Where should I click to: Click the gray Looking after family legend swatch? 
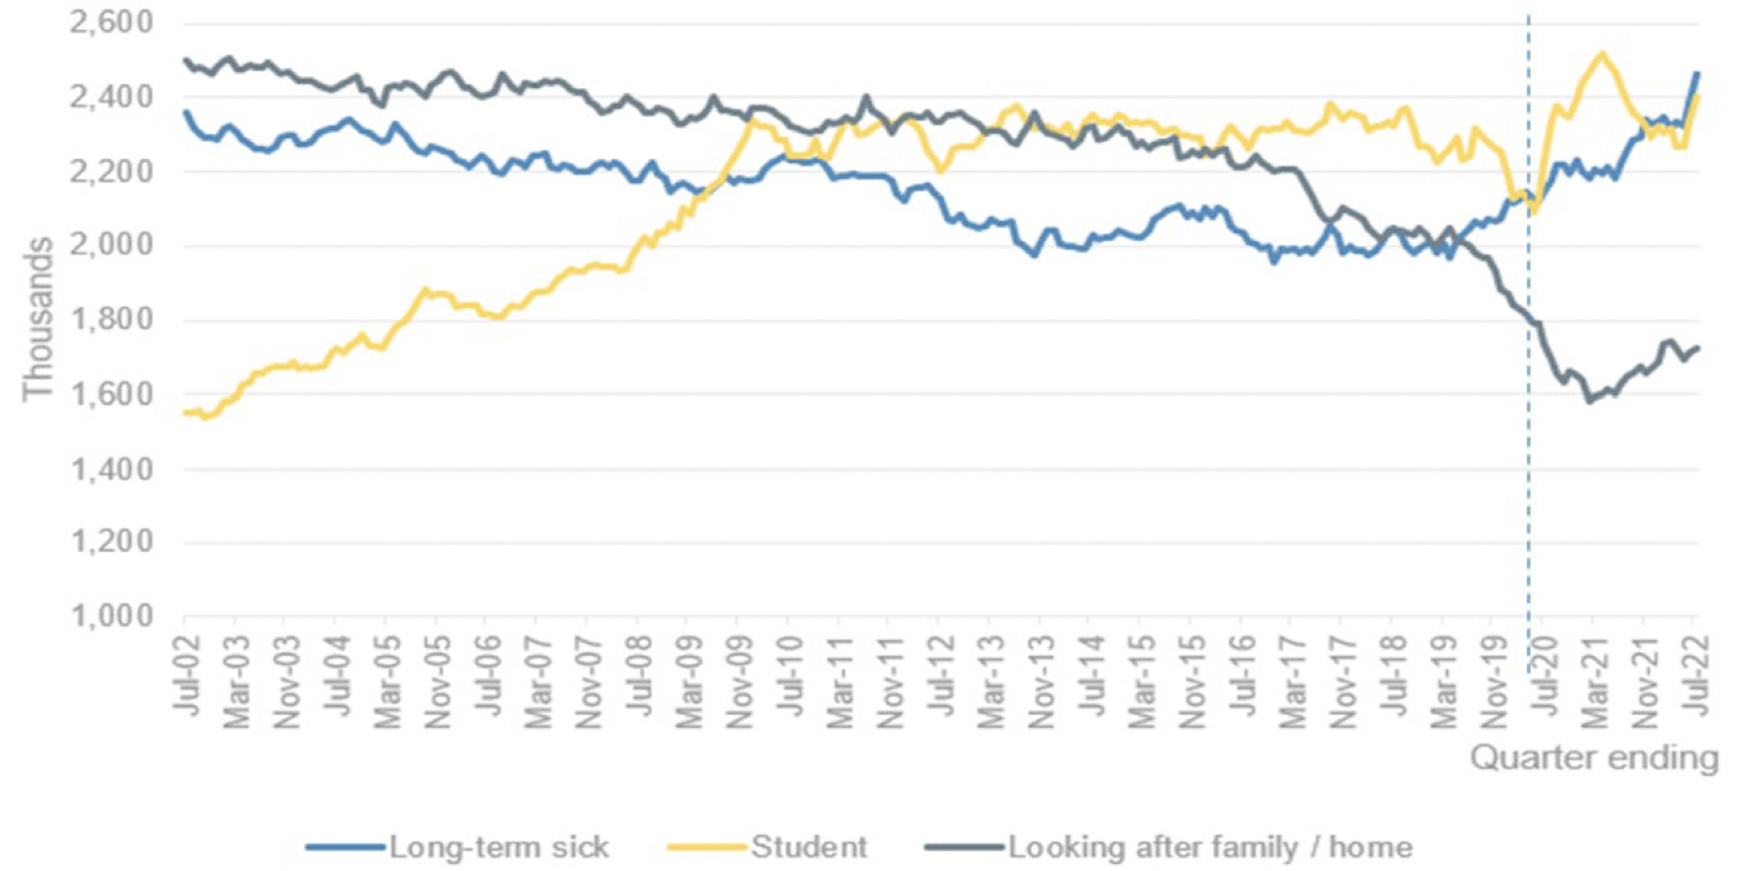pyautogui.click(x=964, y=847)
